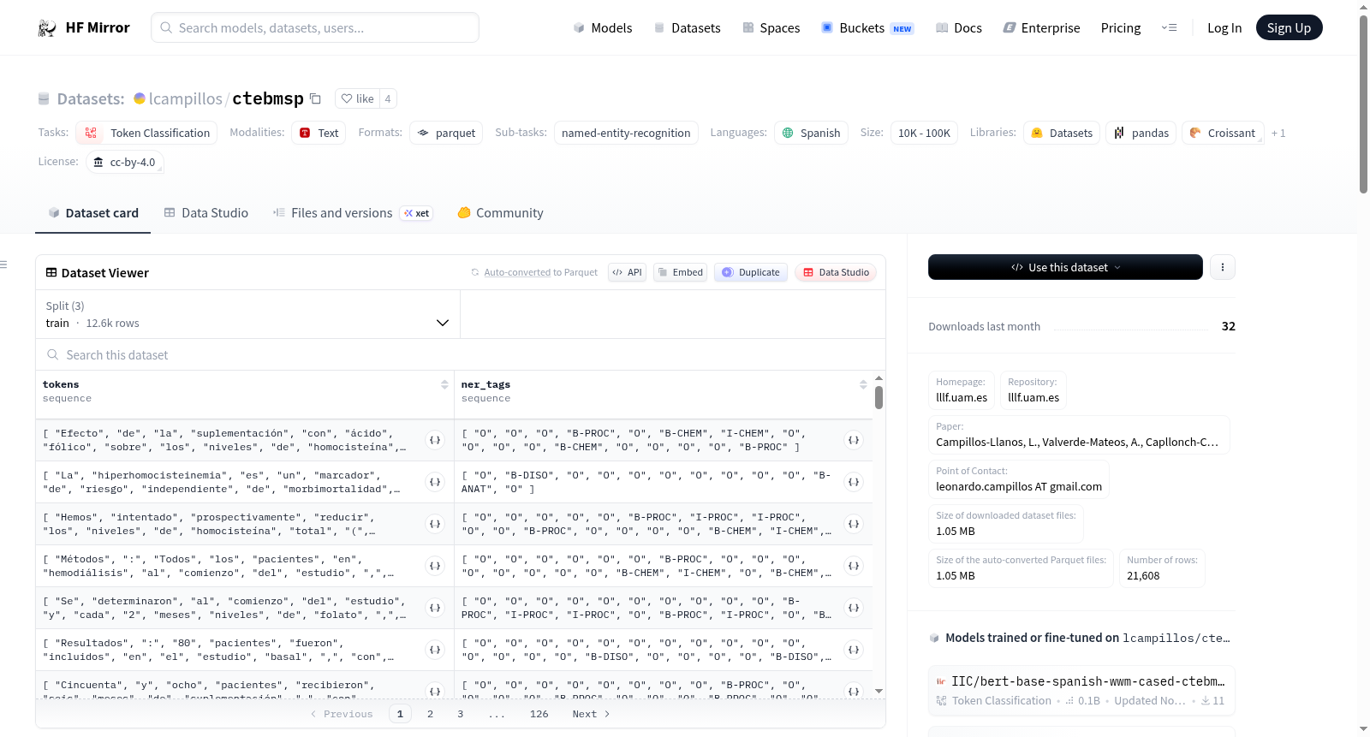Open the Files and versions tab
Screen dimensions: 1370x737
tap(353, 213)
